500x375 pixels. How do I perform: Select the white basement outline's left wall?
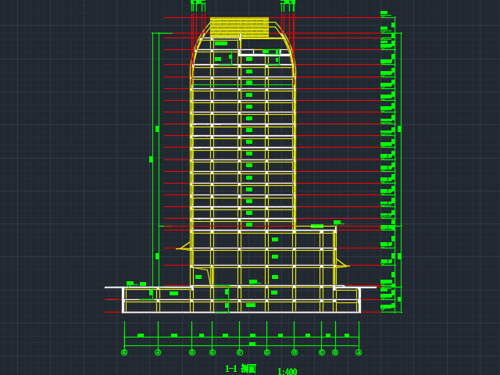123,300
